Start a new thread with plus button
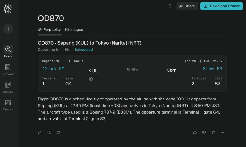Viewport: 246px width, 147px height. 8,29
